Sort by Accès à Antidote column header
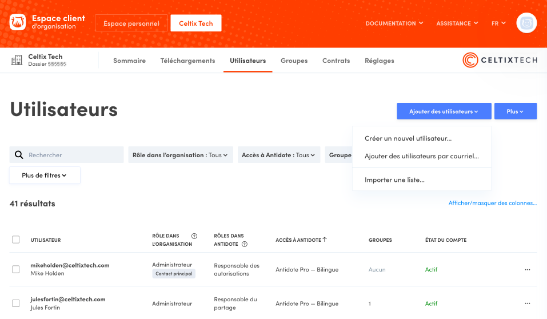The height and width of the screenshot is (319, 547). (x=301, y=240)
